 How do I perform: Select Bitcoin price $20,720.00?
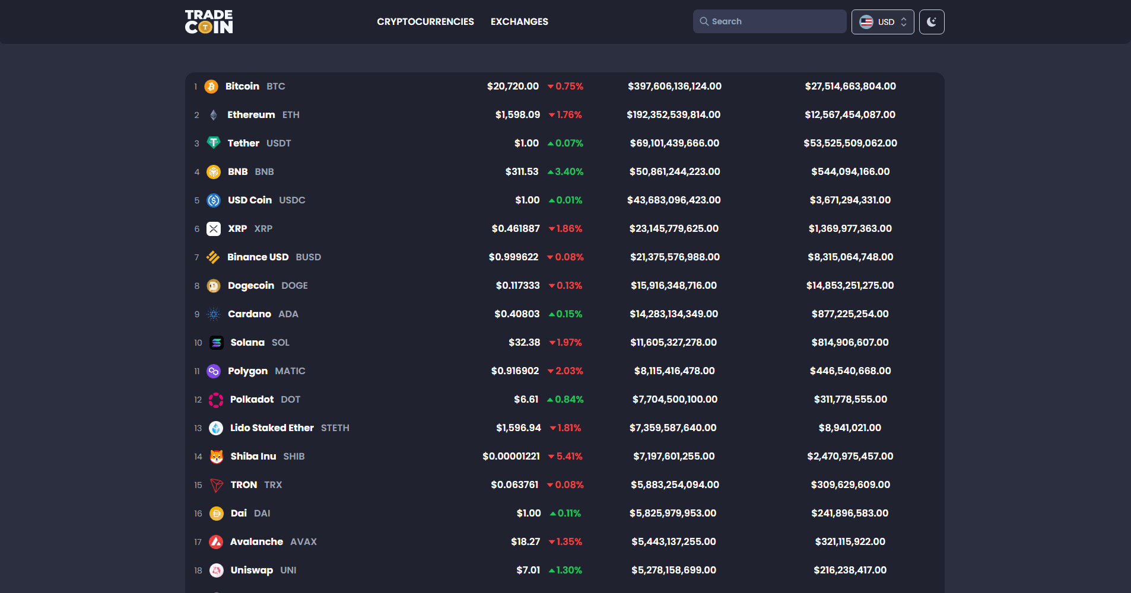pyautogui.click(x=513, y=86)
